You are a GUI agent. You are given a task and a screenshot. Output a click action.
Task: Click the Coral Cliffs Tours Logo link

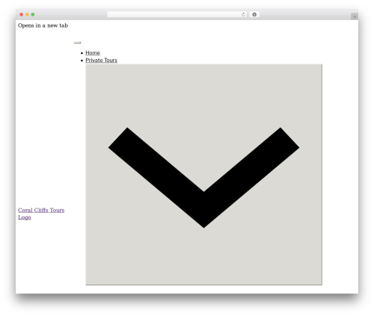(x=41, y=214)
